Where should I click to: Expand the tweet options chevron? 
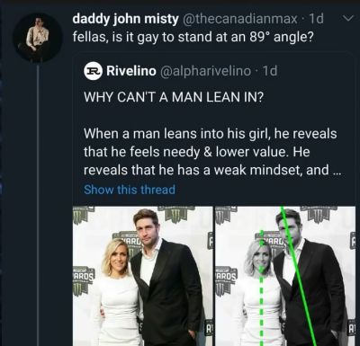347,19
